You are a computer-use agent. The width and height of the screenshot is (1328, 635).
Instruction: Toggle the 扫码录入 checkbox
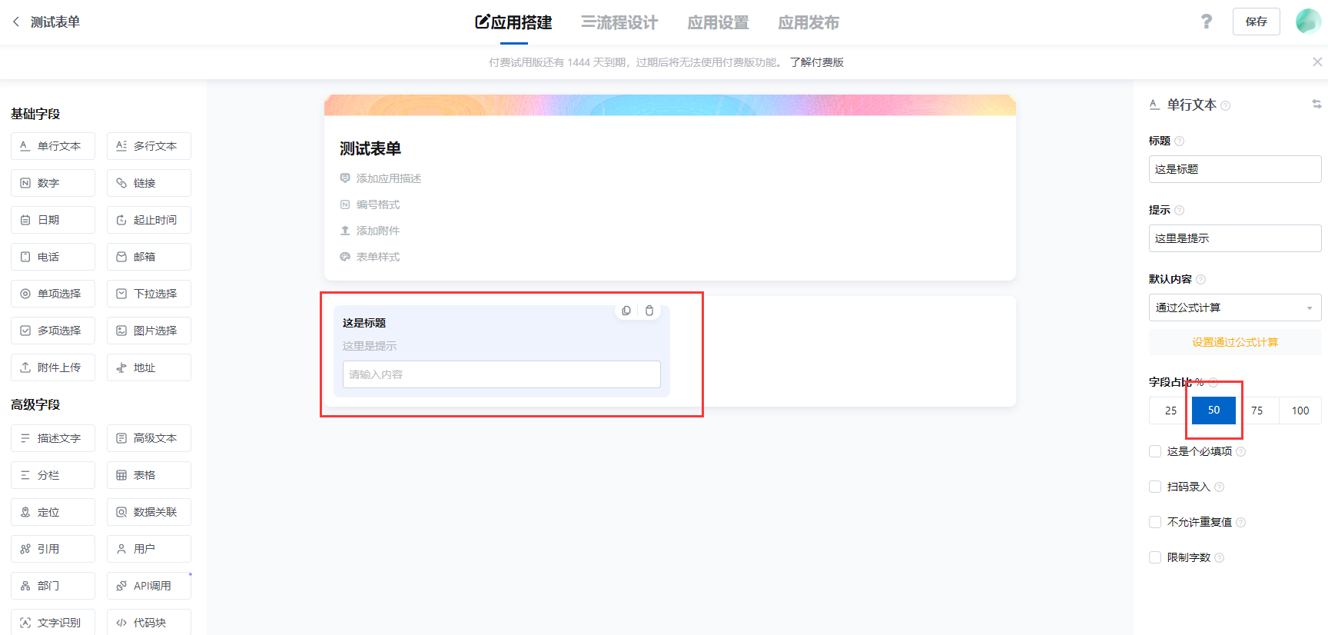[x=1155, y=487]
